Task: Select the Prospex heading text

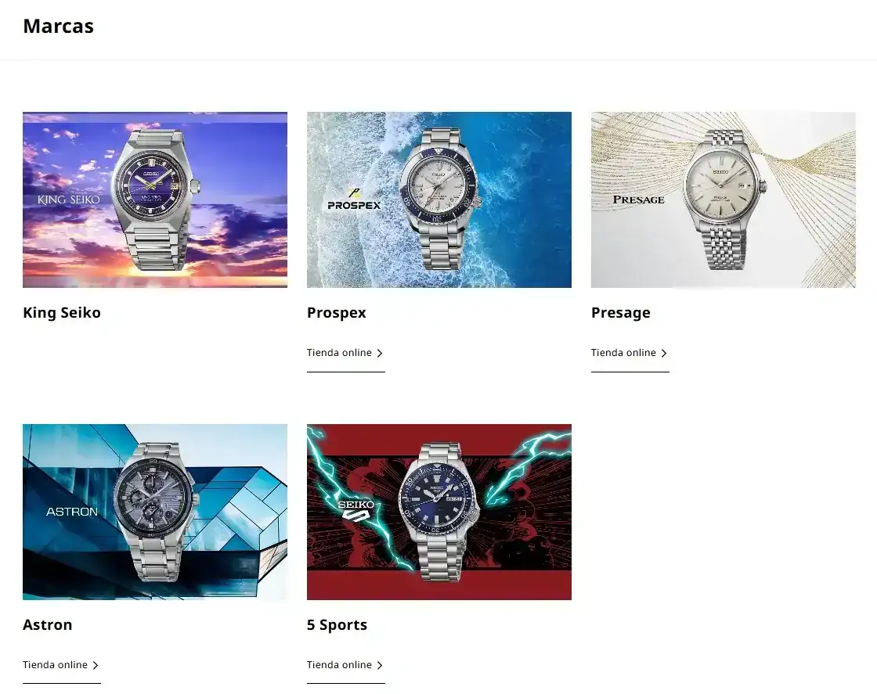Action: (336, 312)
